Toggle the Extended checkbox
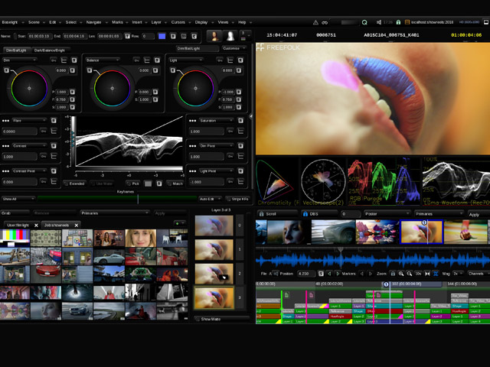 coord(74,183)
